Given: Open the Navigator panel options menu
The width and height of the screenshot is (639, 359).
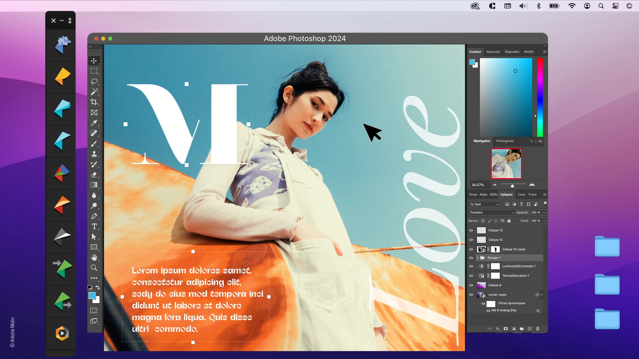Looking at the screenshot, I should [x=540, y=141].
